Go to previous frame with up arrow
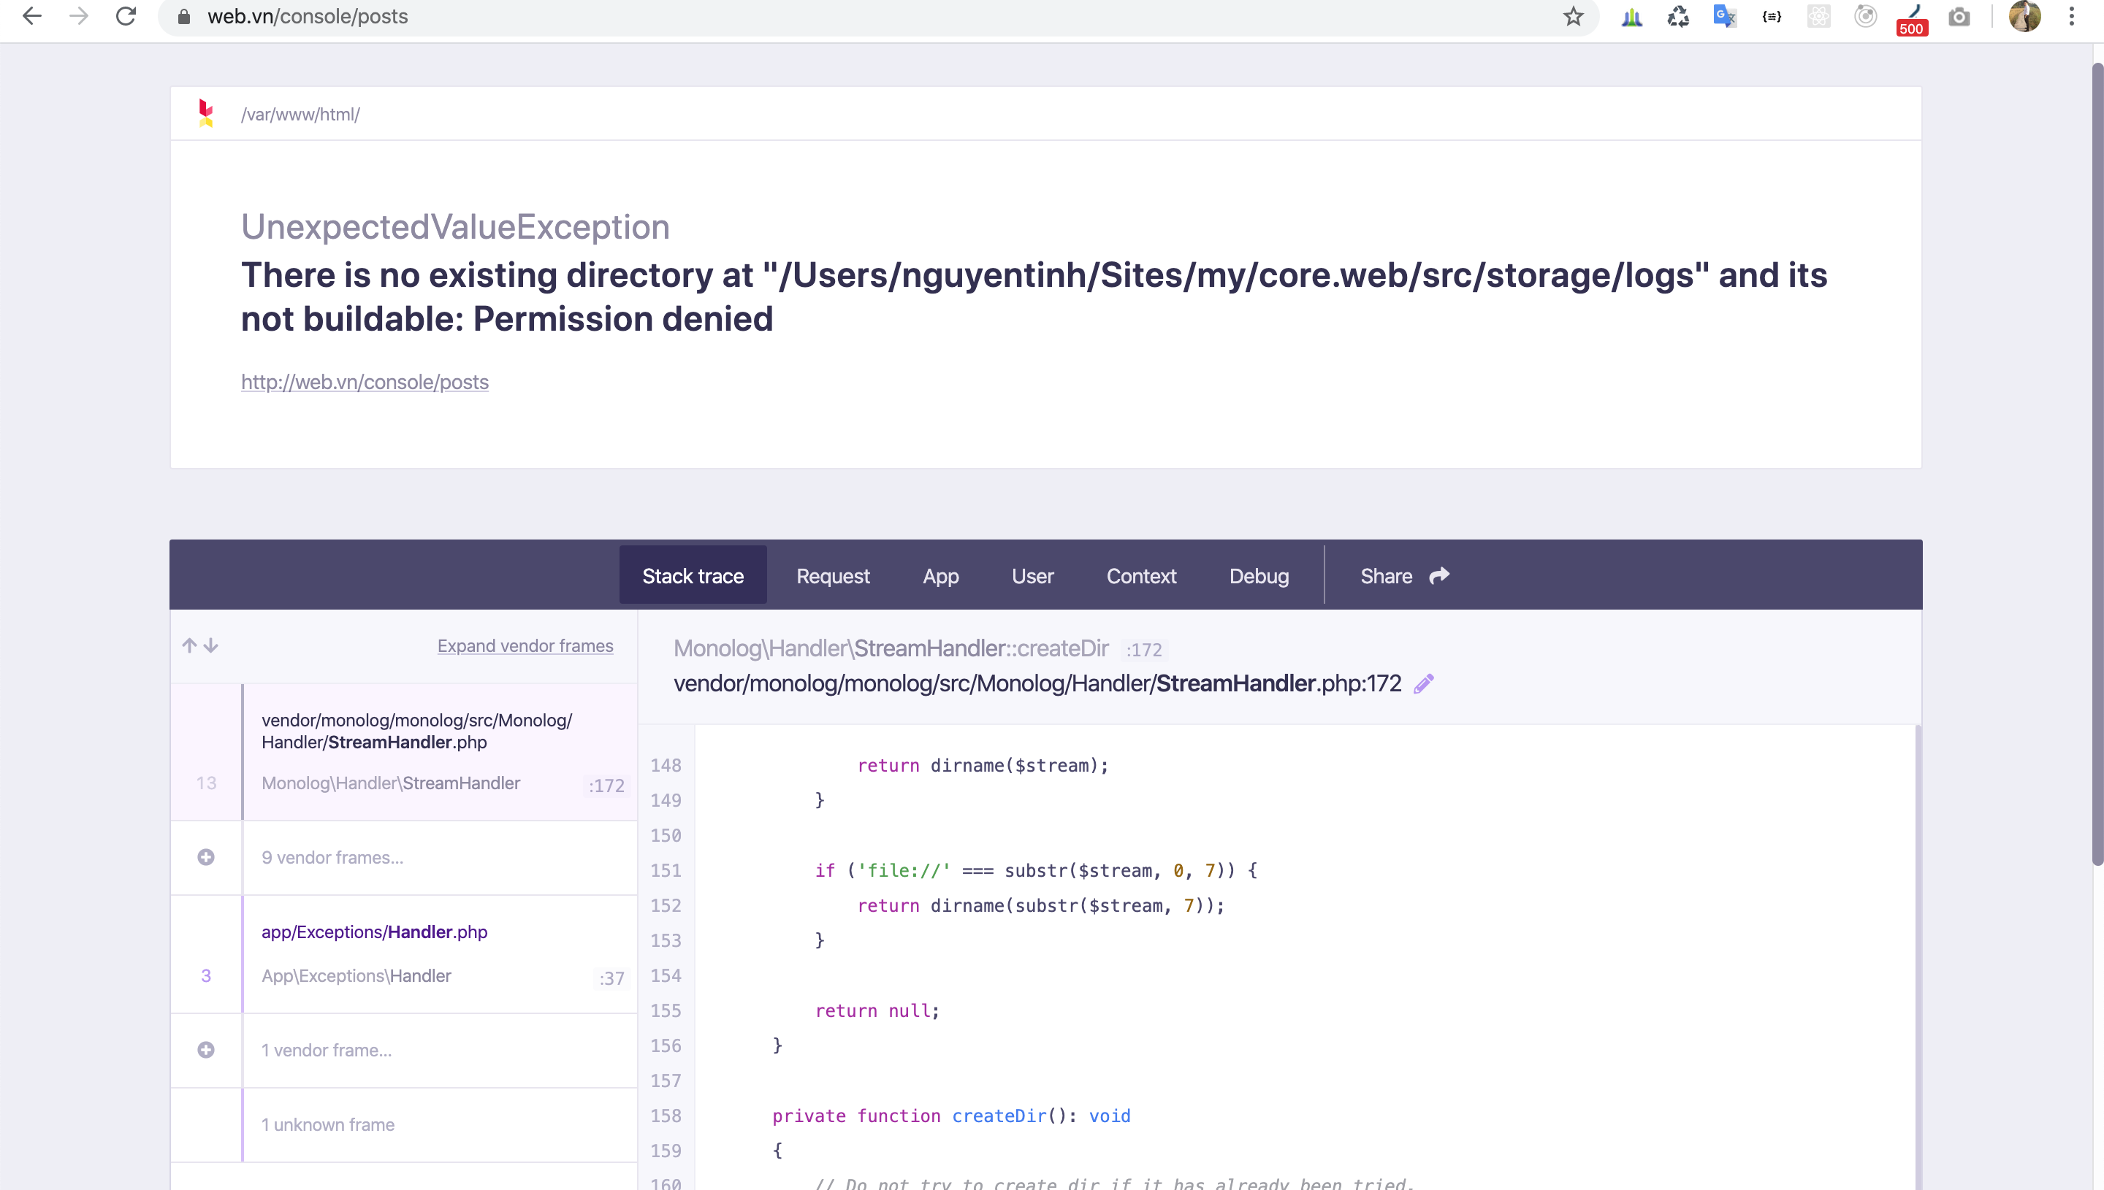 tap(190, 645)
